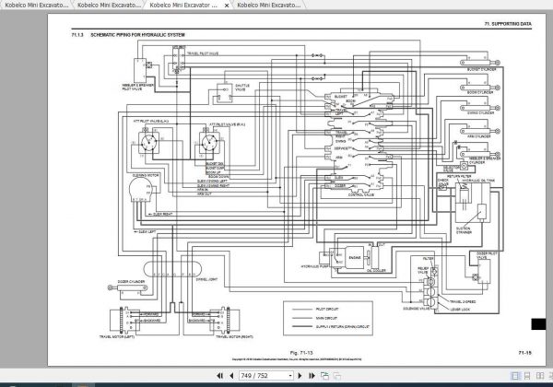Switch to continuous page view
This screenshot has width=553, height=387.
pyautogui.click(x=527, y=376)
